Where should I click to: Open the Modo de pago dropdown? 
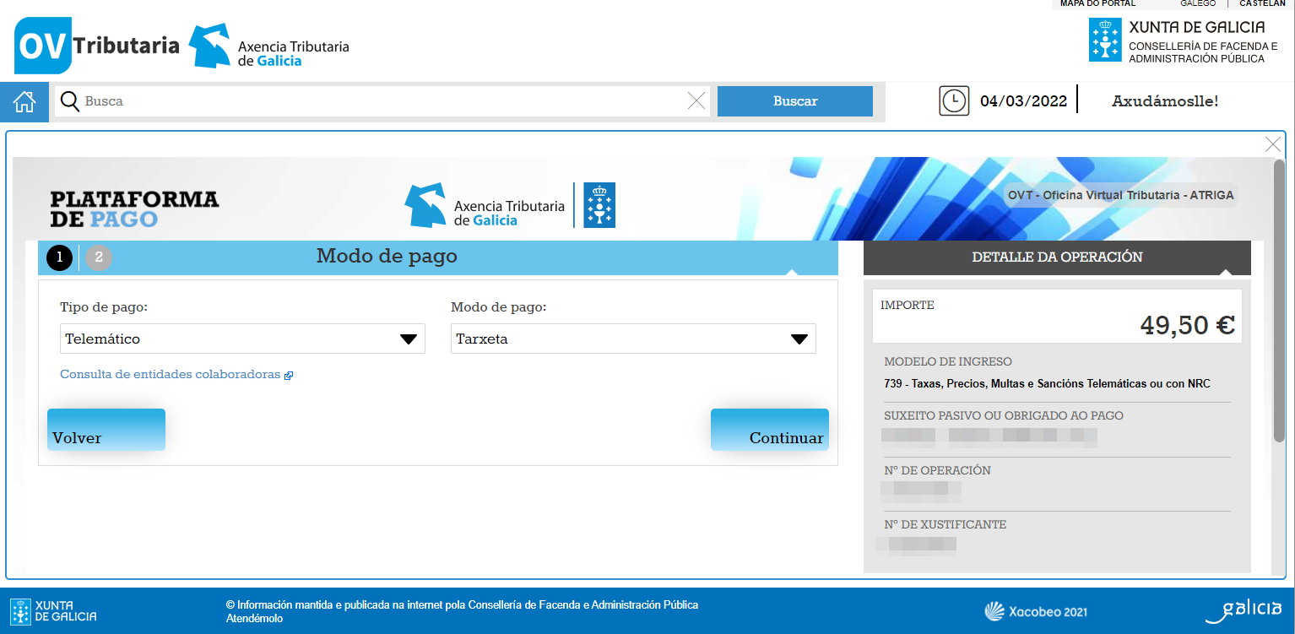[x=633, y=339]
